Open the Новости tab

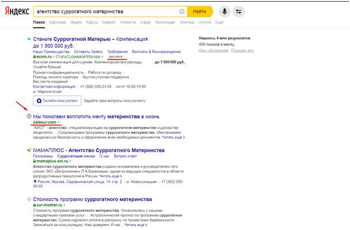[128, 22]
